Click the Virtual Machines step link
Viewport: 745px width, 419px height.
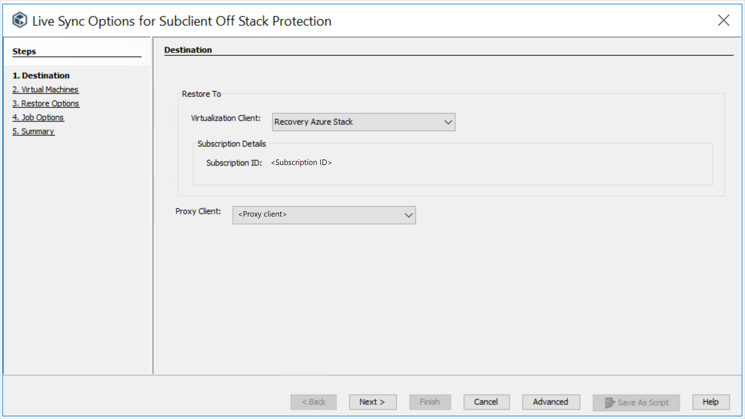(45, 89)
